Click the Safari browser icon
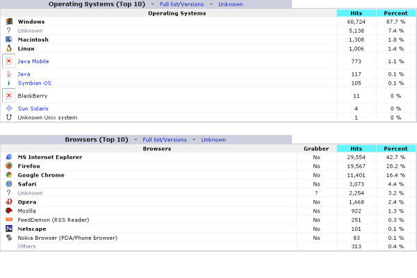The width and height of the screenshot is (417, 278). coord(9,183)
